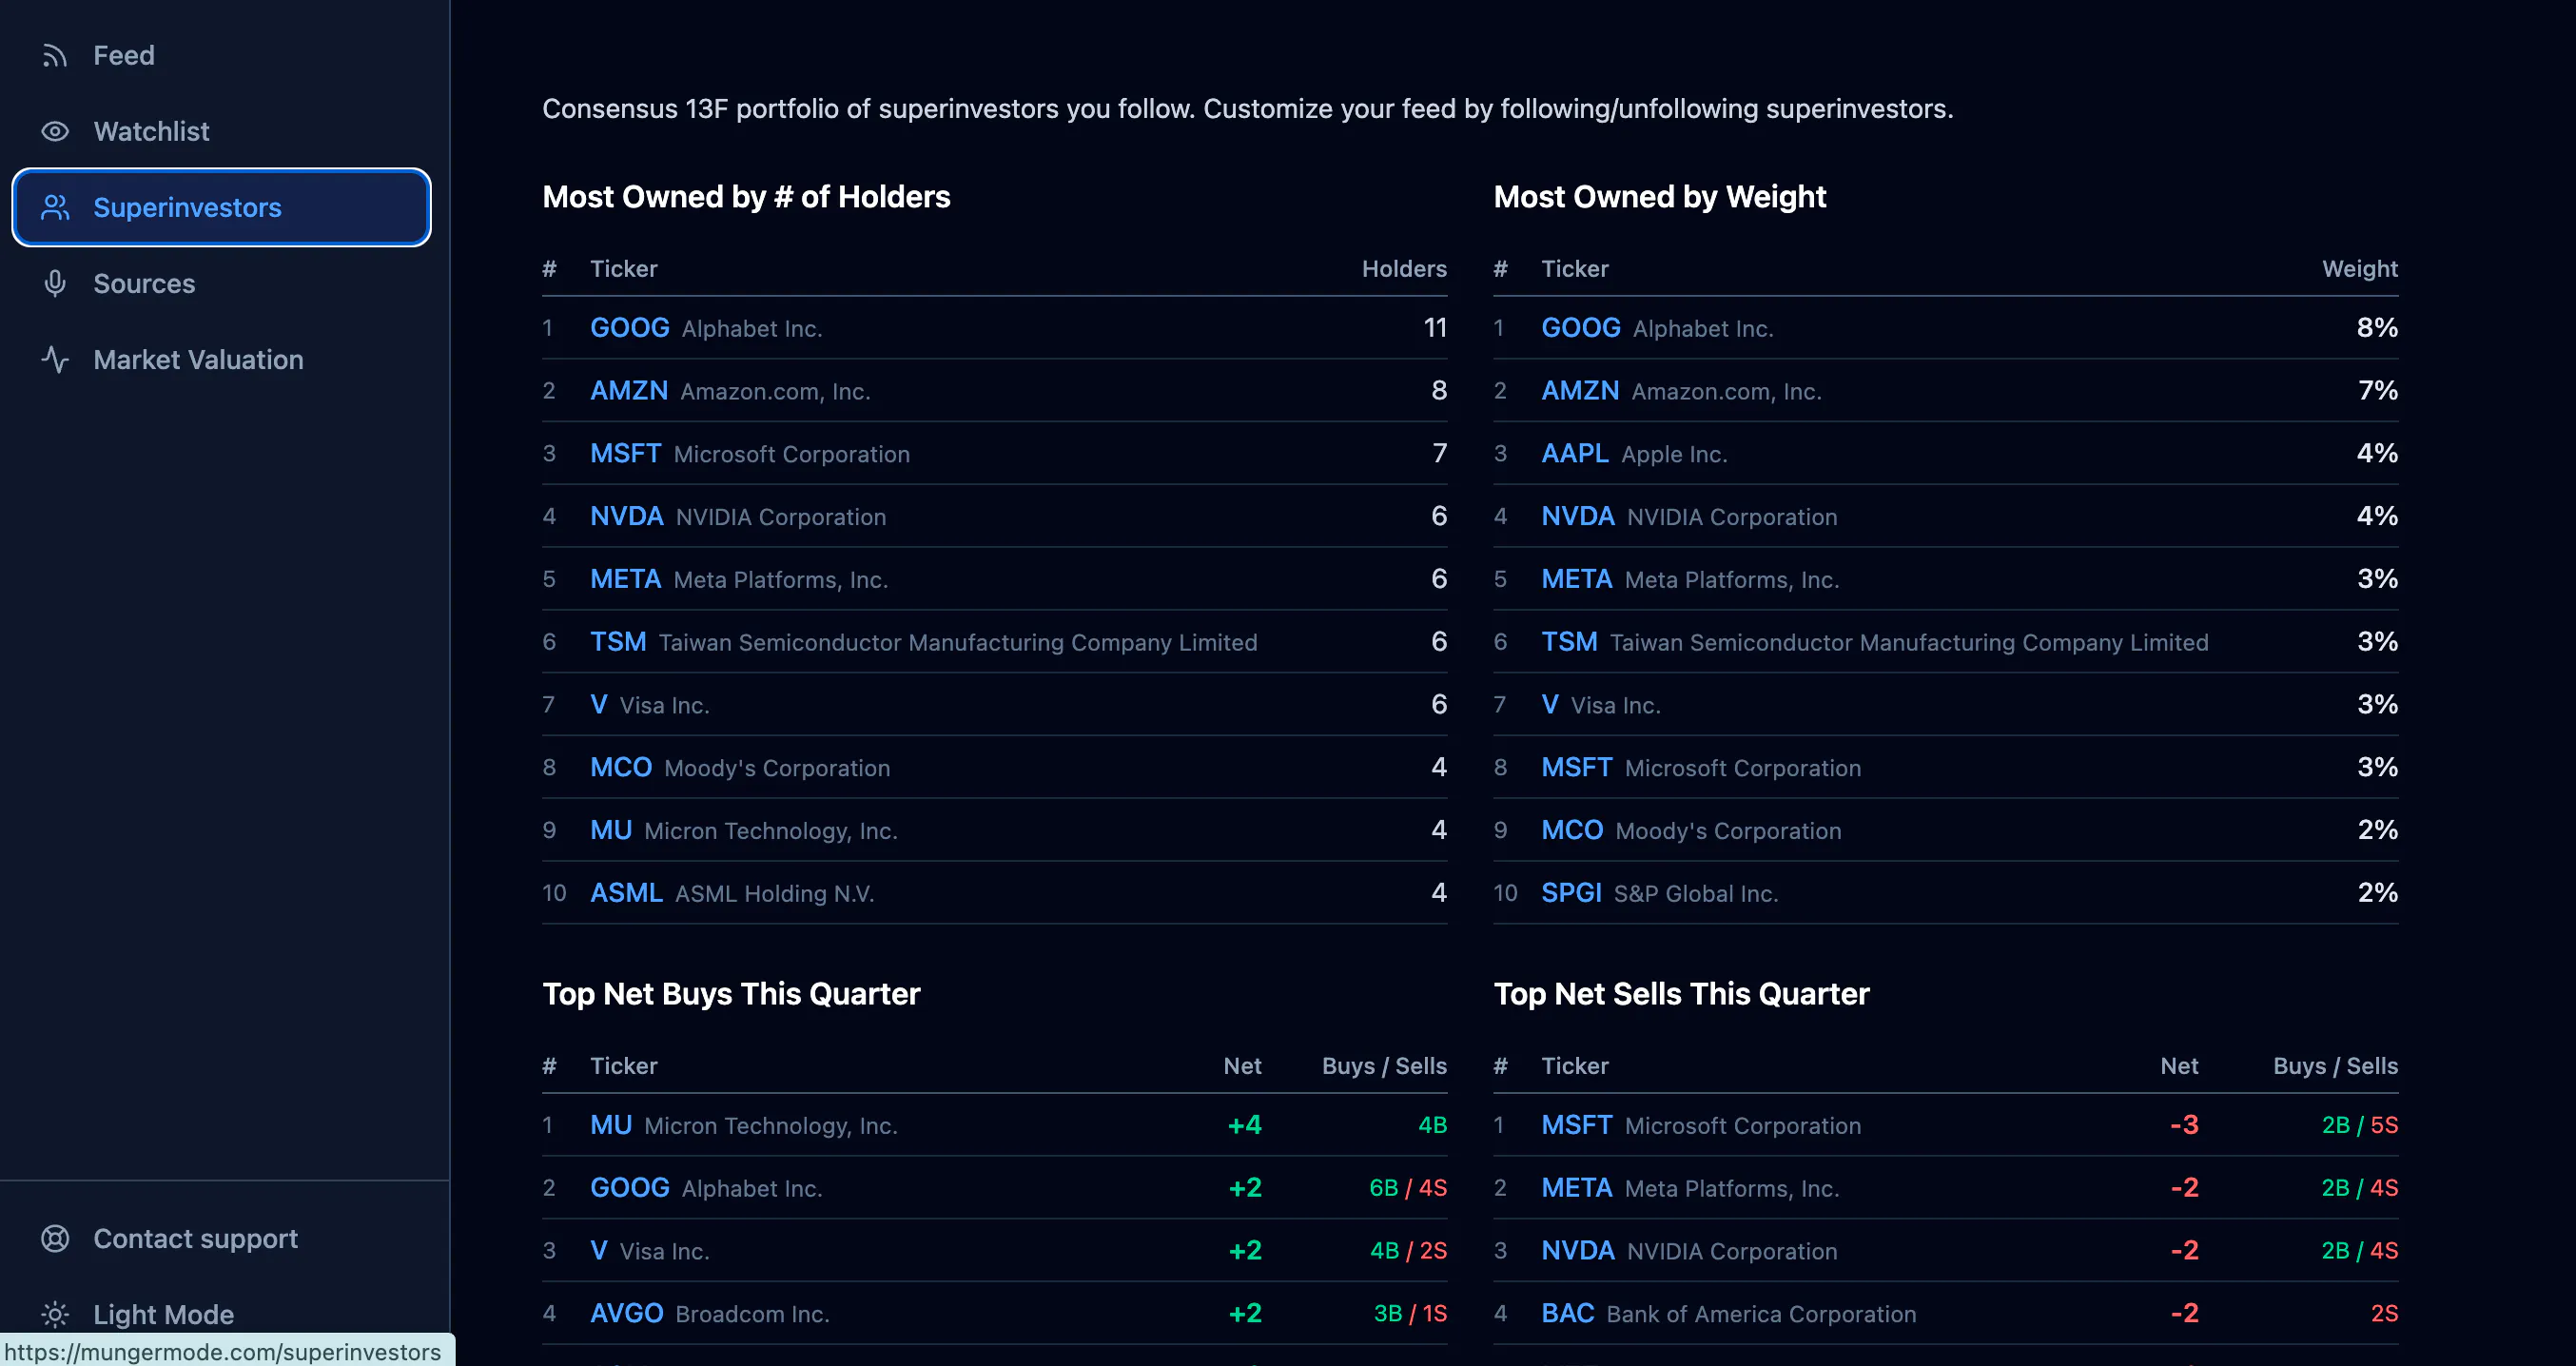Click the Superinvestors people icon
Image resolution: width=2576 pixels, height=1366 pixels.
(x=55, y=207)
